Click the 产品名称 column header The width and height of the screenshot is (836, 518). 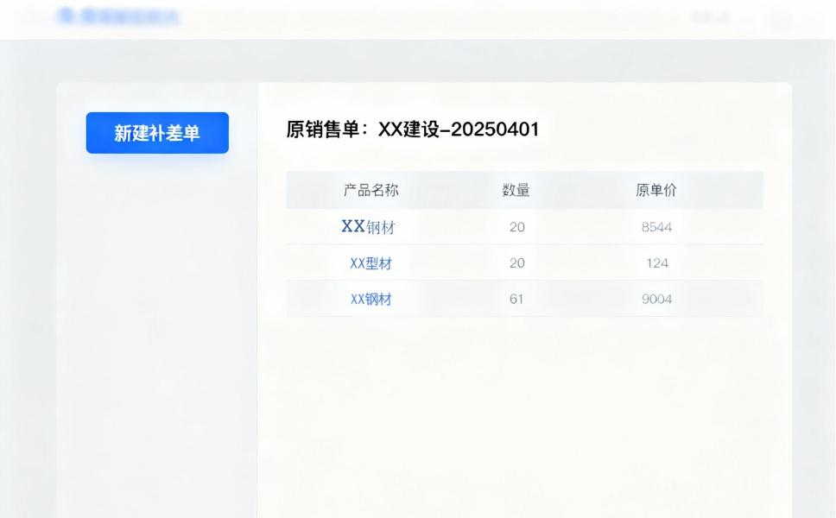(371, 190)
